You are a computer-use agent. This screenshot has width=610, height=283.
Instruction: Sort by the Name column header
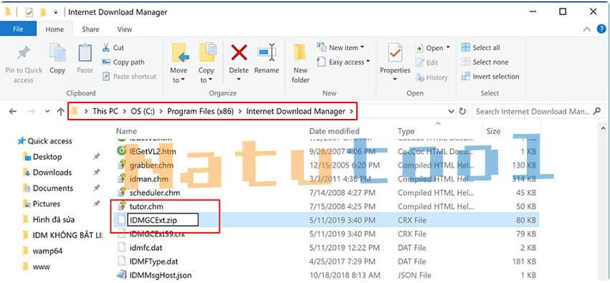126,131
